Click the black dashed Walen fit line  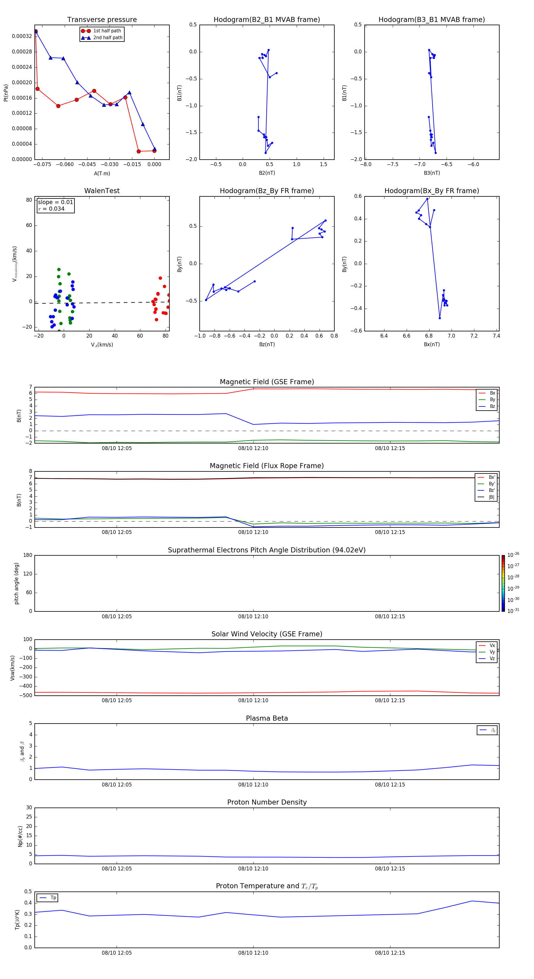[102, 303]
